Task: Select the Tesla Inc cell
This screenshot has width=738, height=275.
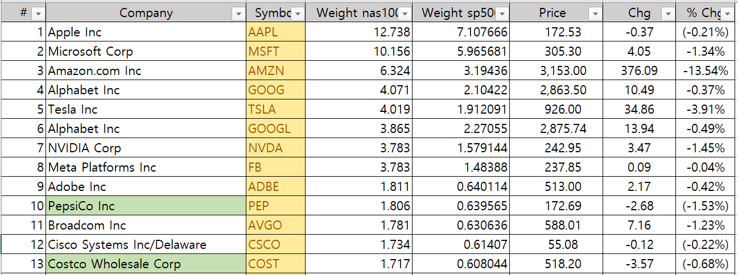Action: 146,110
